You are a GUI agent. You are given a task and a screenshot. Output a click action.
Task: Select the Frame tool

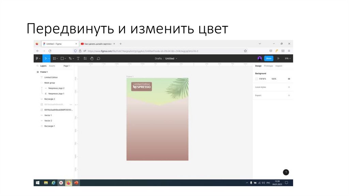(54, 58)
